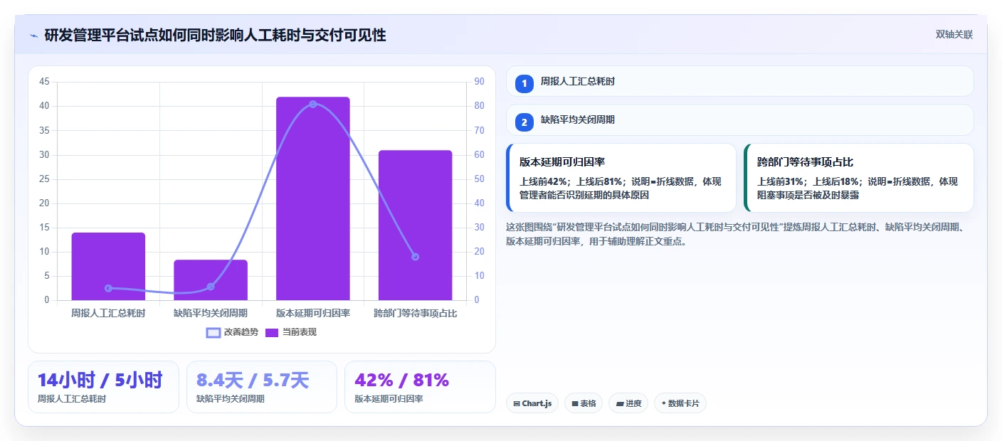
Task: Click the icon in 进度 tag
Action: [x=619, y=403]
